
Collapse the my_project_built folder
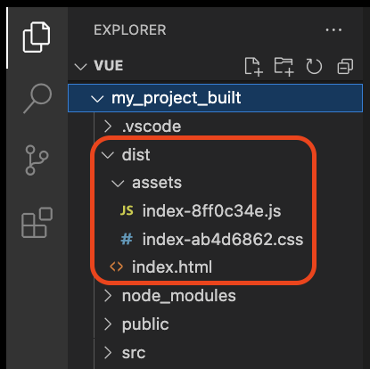216,98
